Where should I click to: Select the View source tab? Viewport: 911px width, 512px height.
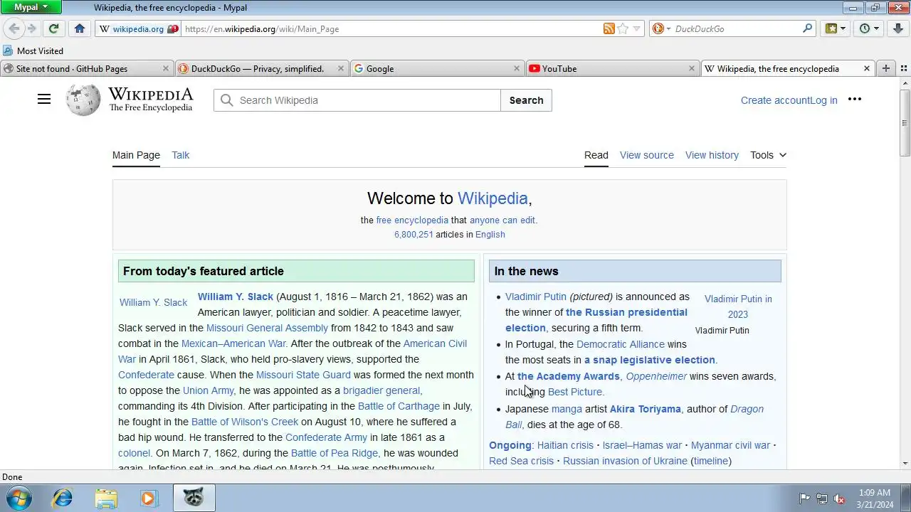[x=646, y=155]
